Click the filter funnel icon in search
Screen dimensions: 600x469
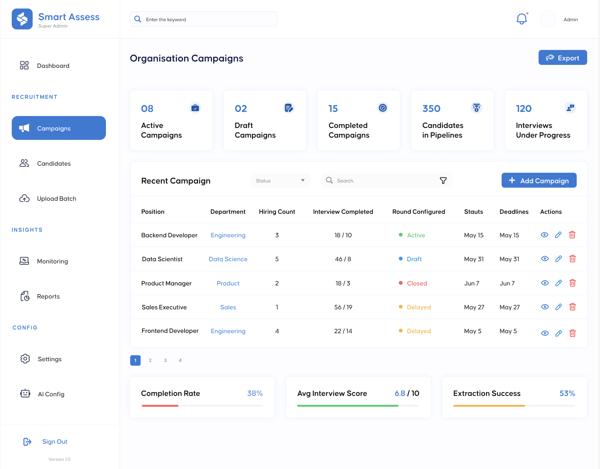point(443,181)
